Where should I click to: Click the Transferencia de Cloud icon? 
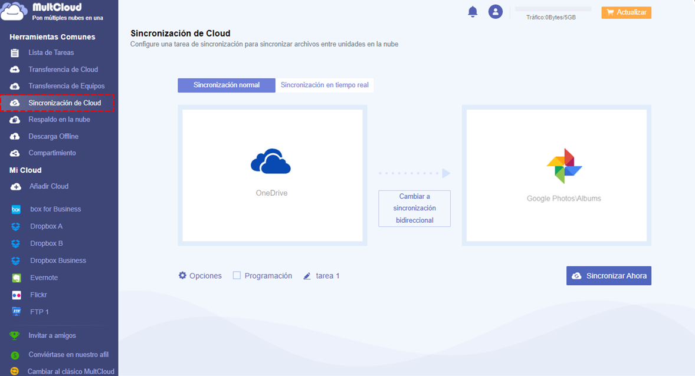[x=15, y=70]
